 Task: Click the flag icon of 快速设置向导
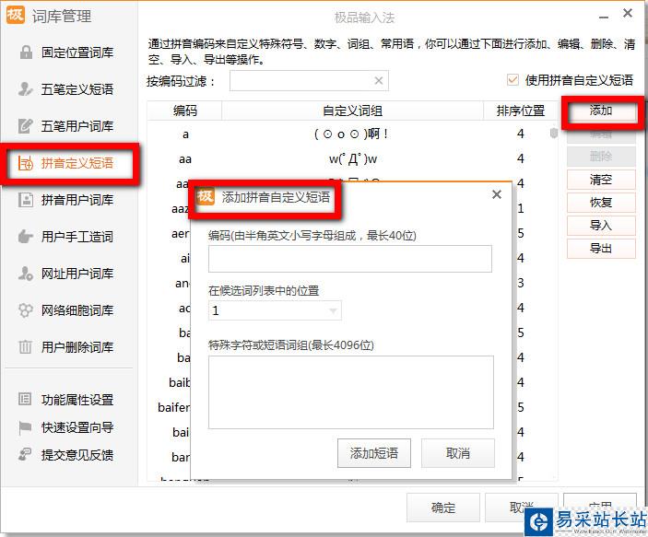(x=25, y=427)
